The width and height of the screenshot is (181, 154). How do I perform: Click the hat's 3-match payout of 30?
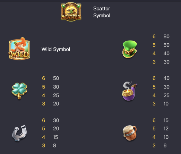[166, 62]
